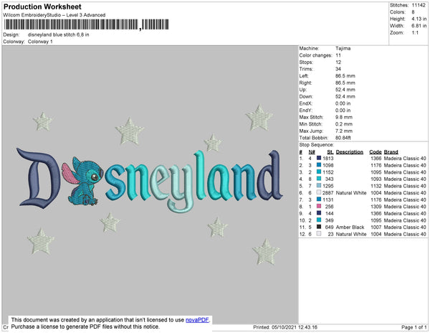Screen dimensions: 430x333
Task: Click the 'N#' column header
Action: point(312,152)
